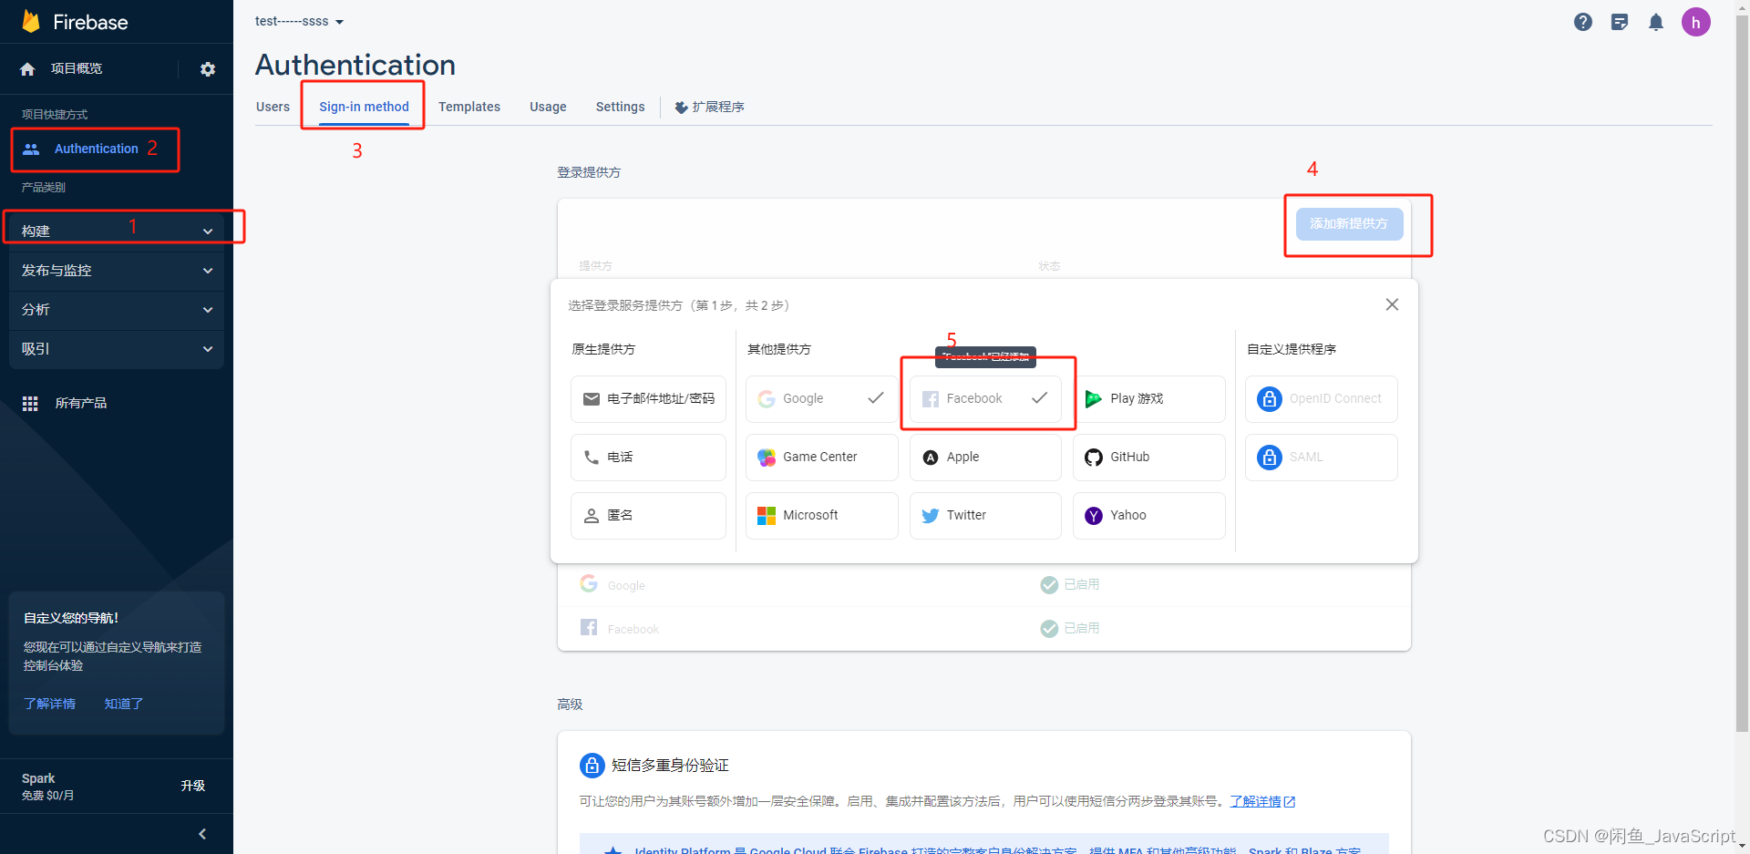Screen dimensions: 1750x854
Task: Click the 添加新提供方 button
Action: tap(1349, 223)
